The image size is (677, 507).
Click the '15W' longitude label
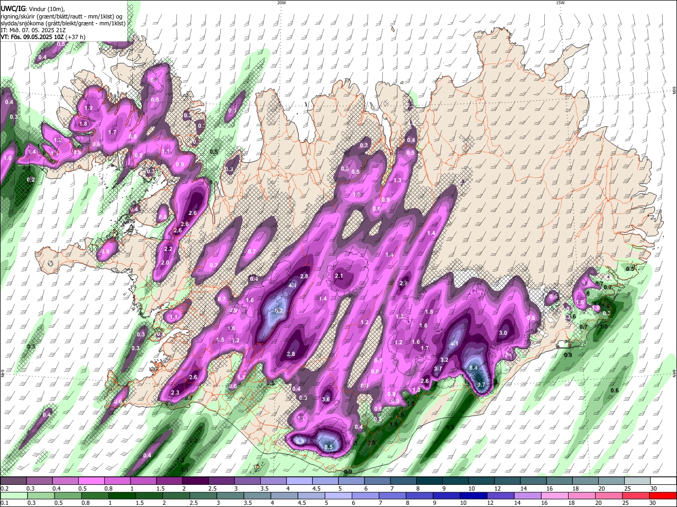[x=560, y=3]
